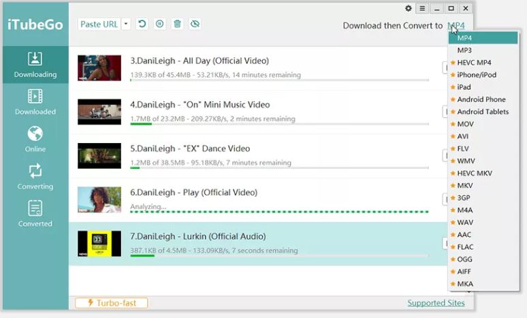The width and height of the screenshot is (527, 318).
Task: Open the Online browser section
Action: [x=35, y=139]
